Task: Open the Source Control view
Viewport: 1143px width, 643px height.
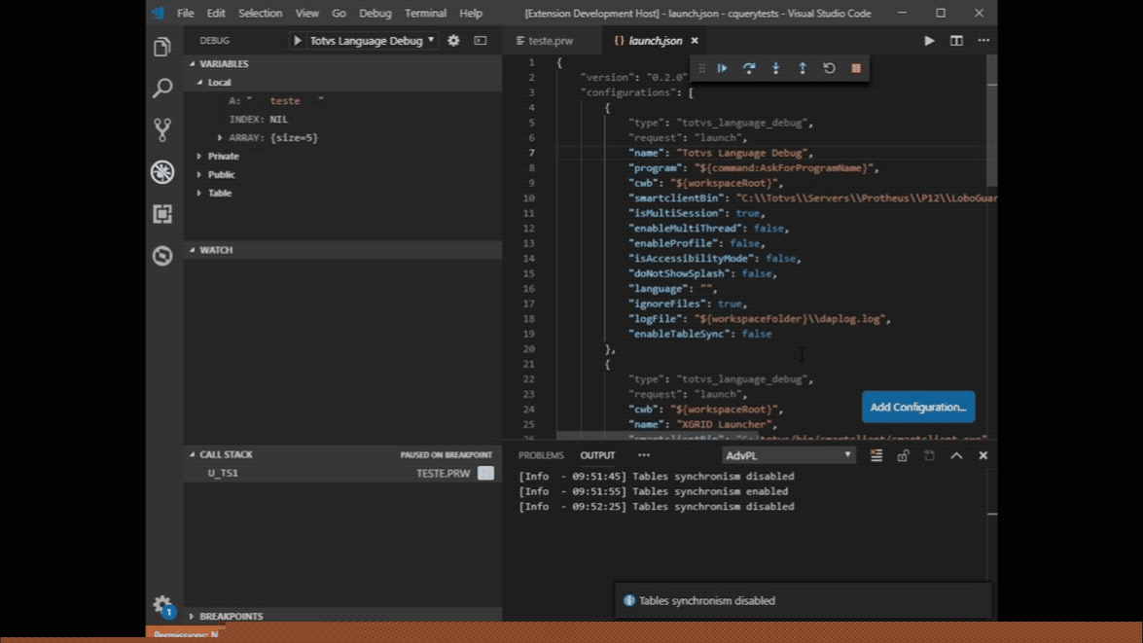Action: click(x=162, y=129)
